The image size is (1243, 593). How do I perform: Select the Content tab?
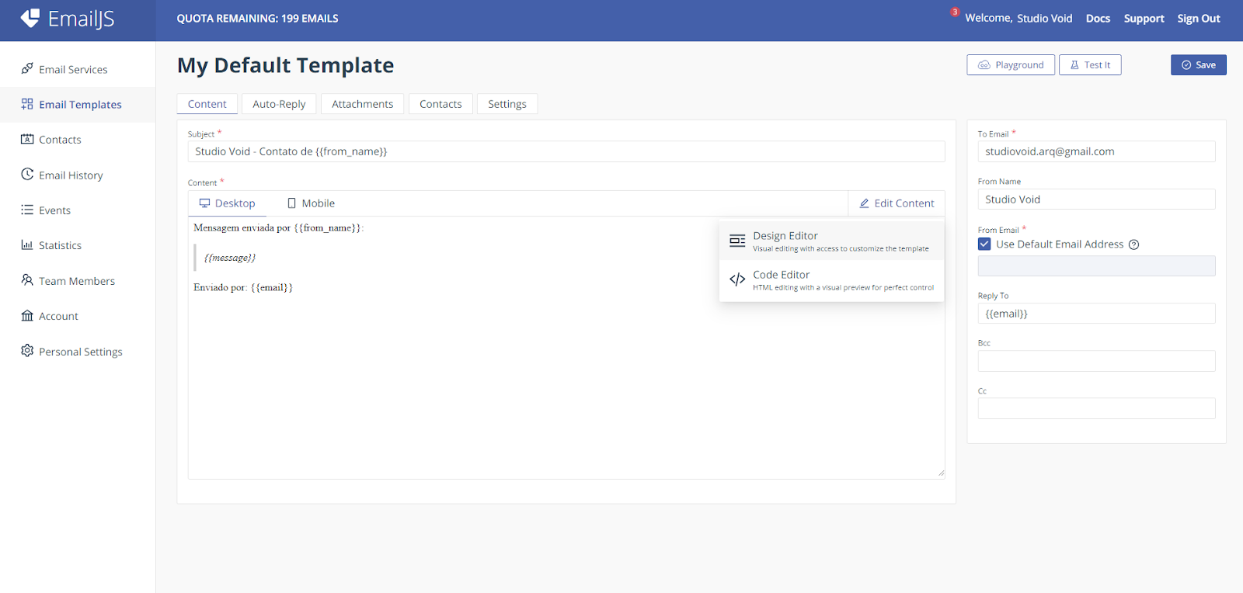click(207, 104)
